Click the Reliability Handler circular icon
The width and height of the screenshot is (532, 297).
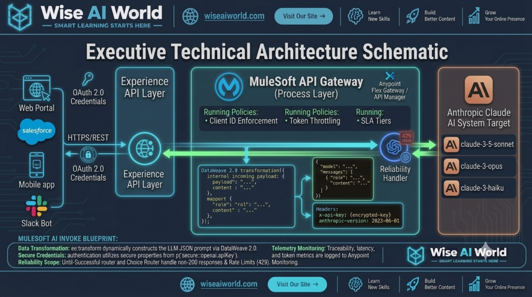pos(394,147)
